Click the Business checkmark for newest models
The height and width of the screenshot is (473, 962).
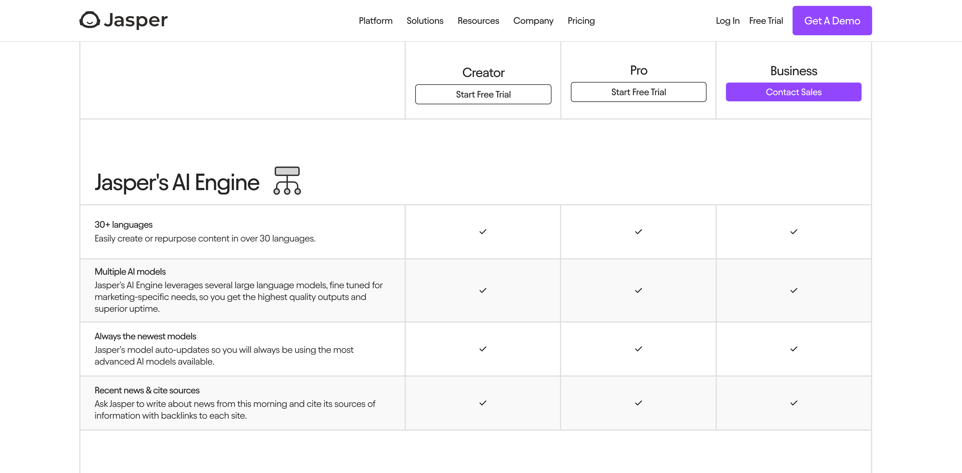coord(793,349)
